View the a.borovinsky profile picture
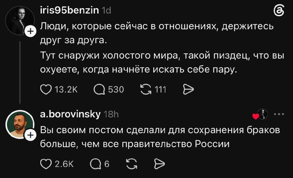The width and height of the screenshot is (293, 178). 20,124
